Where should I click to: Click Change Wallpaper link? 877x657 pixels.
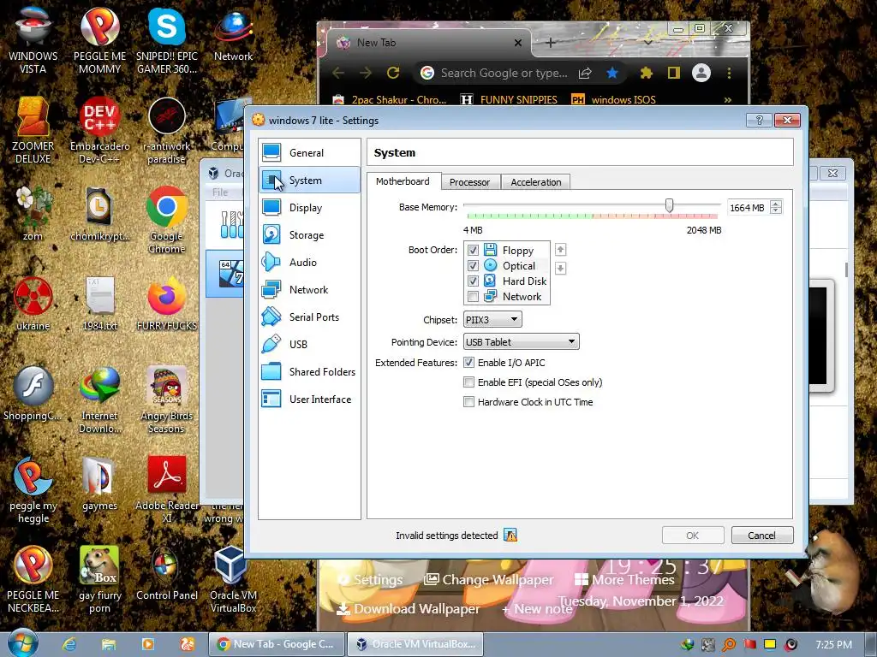tap(489, 580)
